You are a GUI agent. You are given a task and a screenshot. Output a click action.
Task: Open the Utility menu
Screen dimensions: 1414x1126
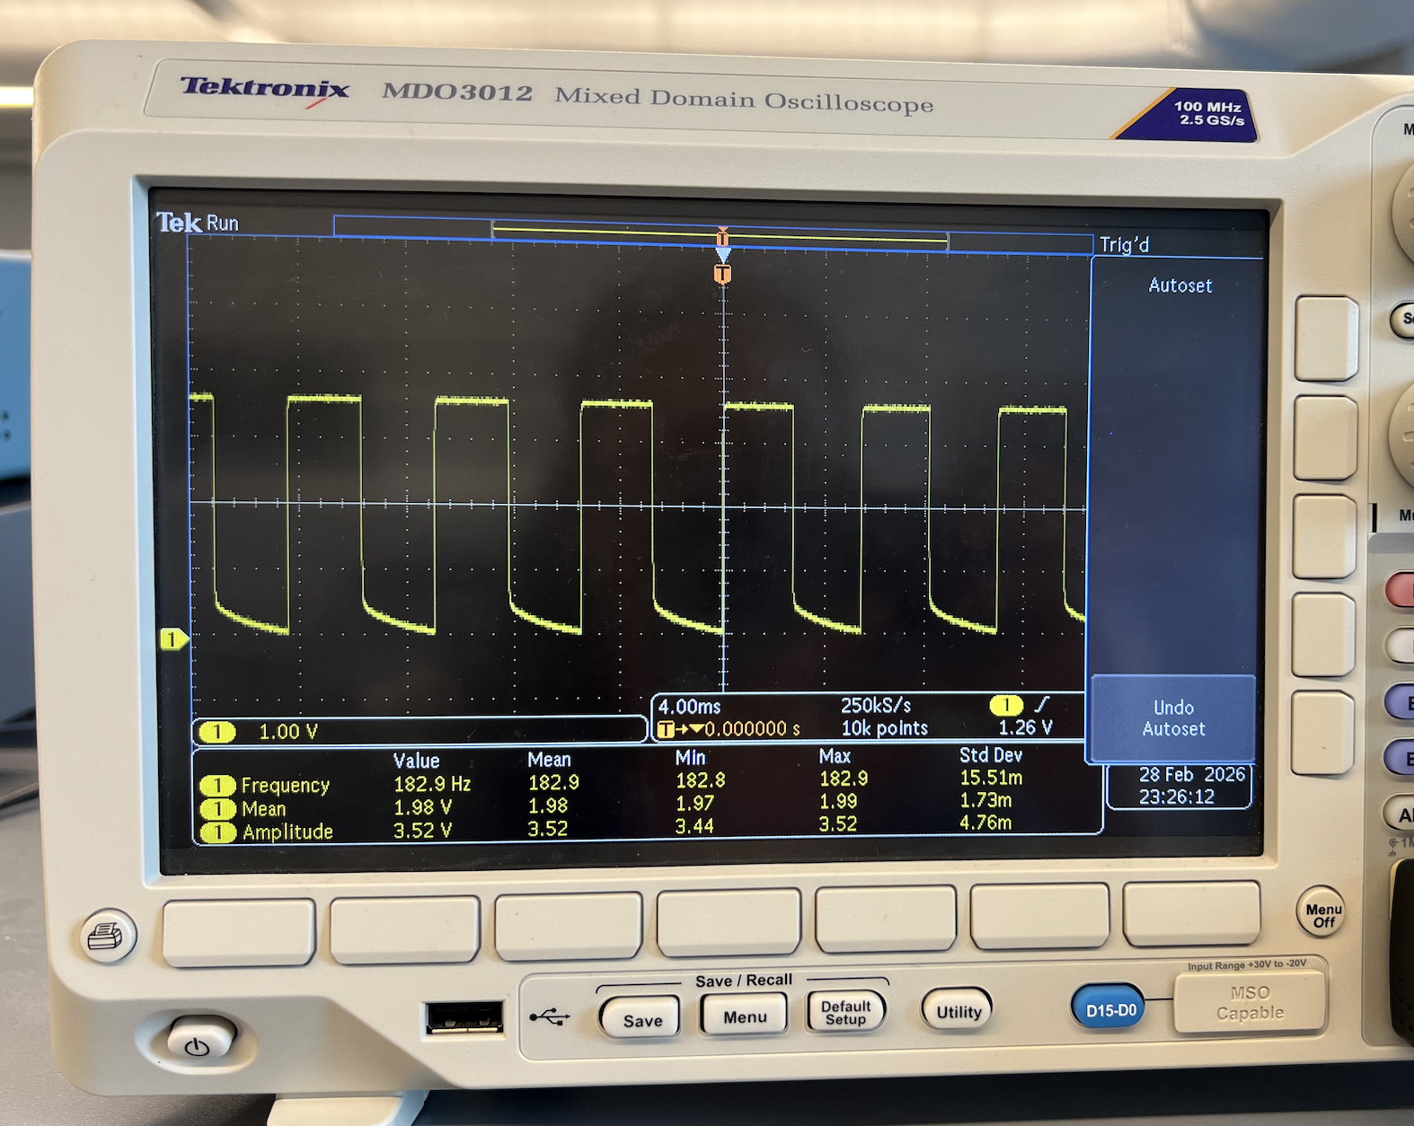coord(958,1012)
